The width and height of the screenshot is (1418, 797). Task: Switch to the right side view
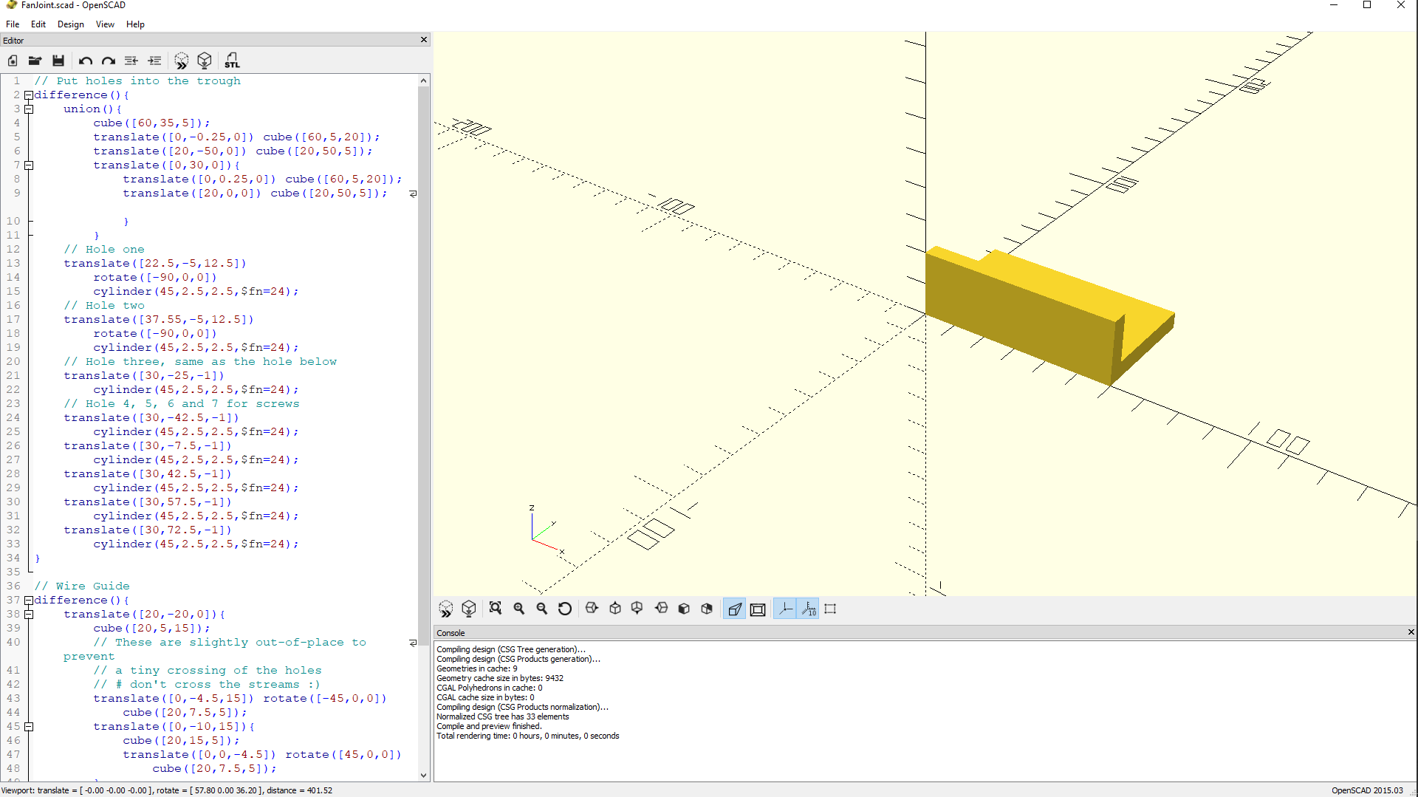click(592, 609)
